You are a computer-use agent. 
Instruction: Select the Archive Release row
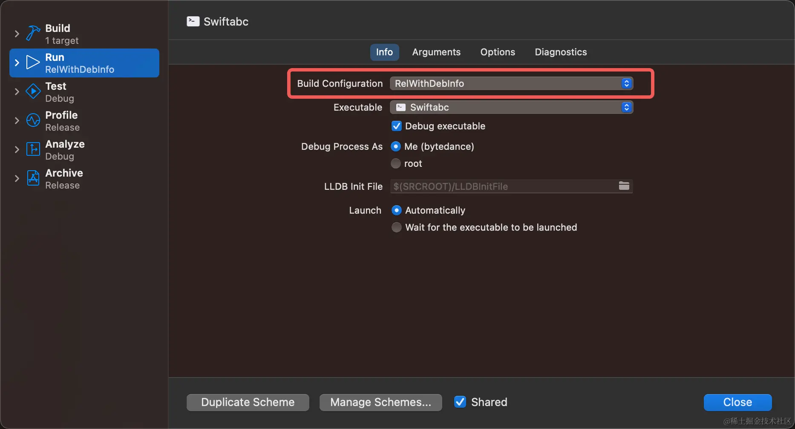84,179
